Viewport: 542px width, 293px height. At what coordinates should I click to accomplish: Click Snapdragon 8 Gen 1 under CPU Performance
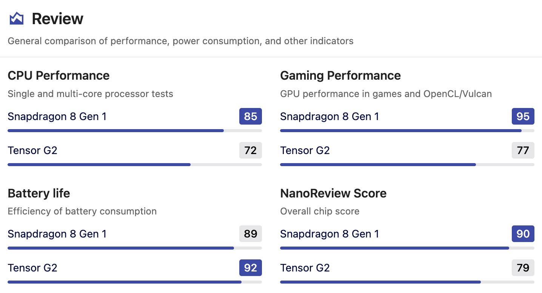click(57, 116)
